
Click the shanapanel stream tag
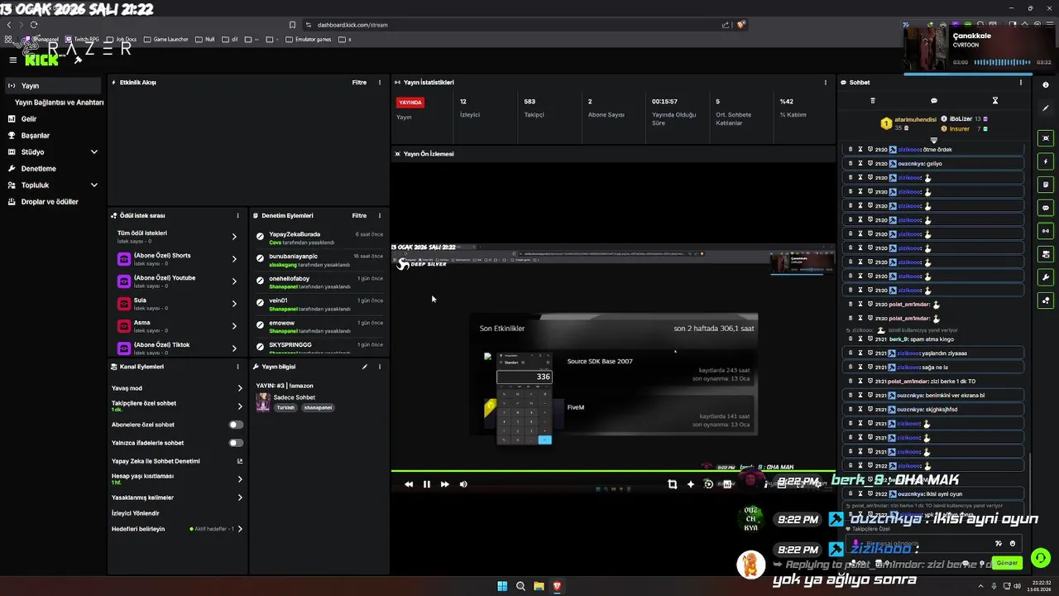pyautogui.click(x=318, y=408)
